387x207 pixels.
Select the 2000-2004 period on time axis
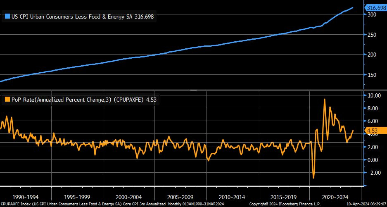(129, 197)
